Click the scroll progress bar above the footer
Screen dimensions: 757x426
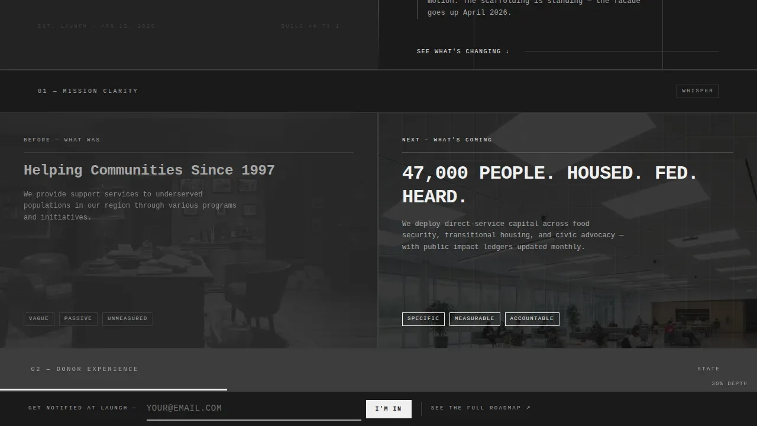[114, 389]
